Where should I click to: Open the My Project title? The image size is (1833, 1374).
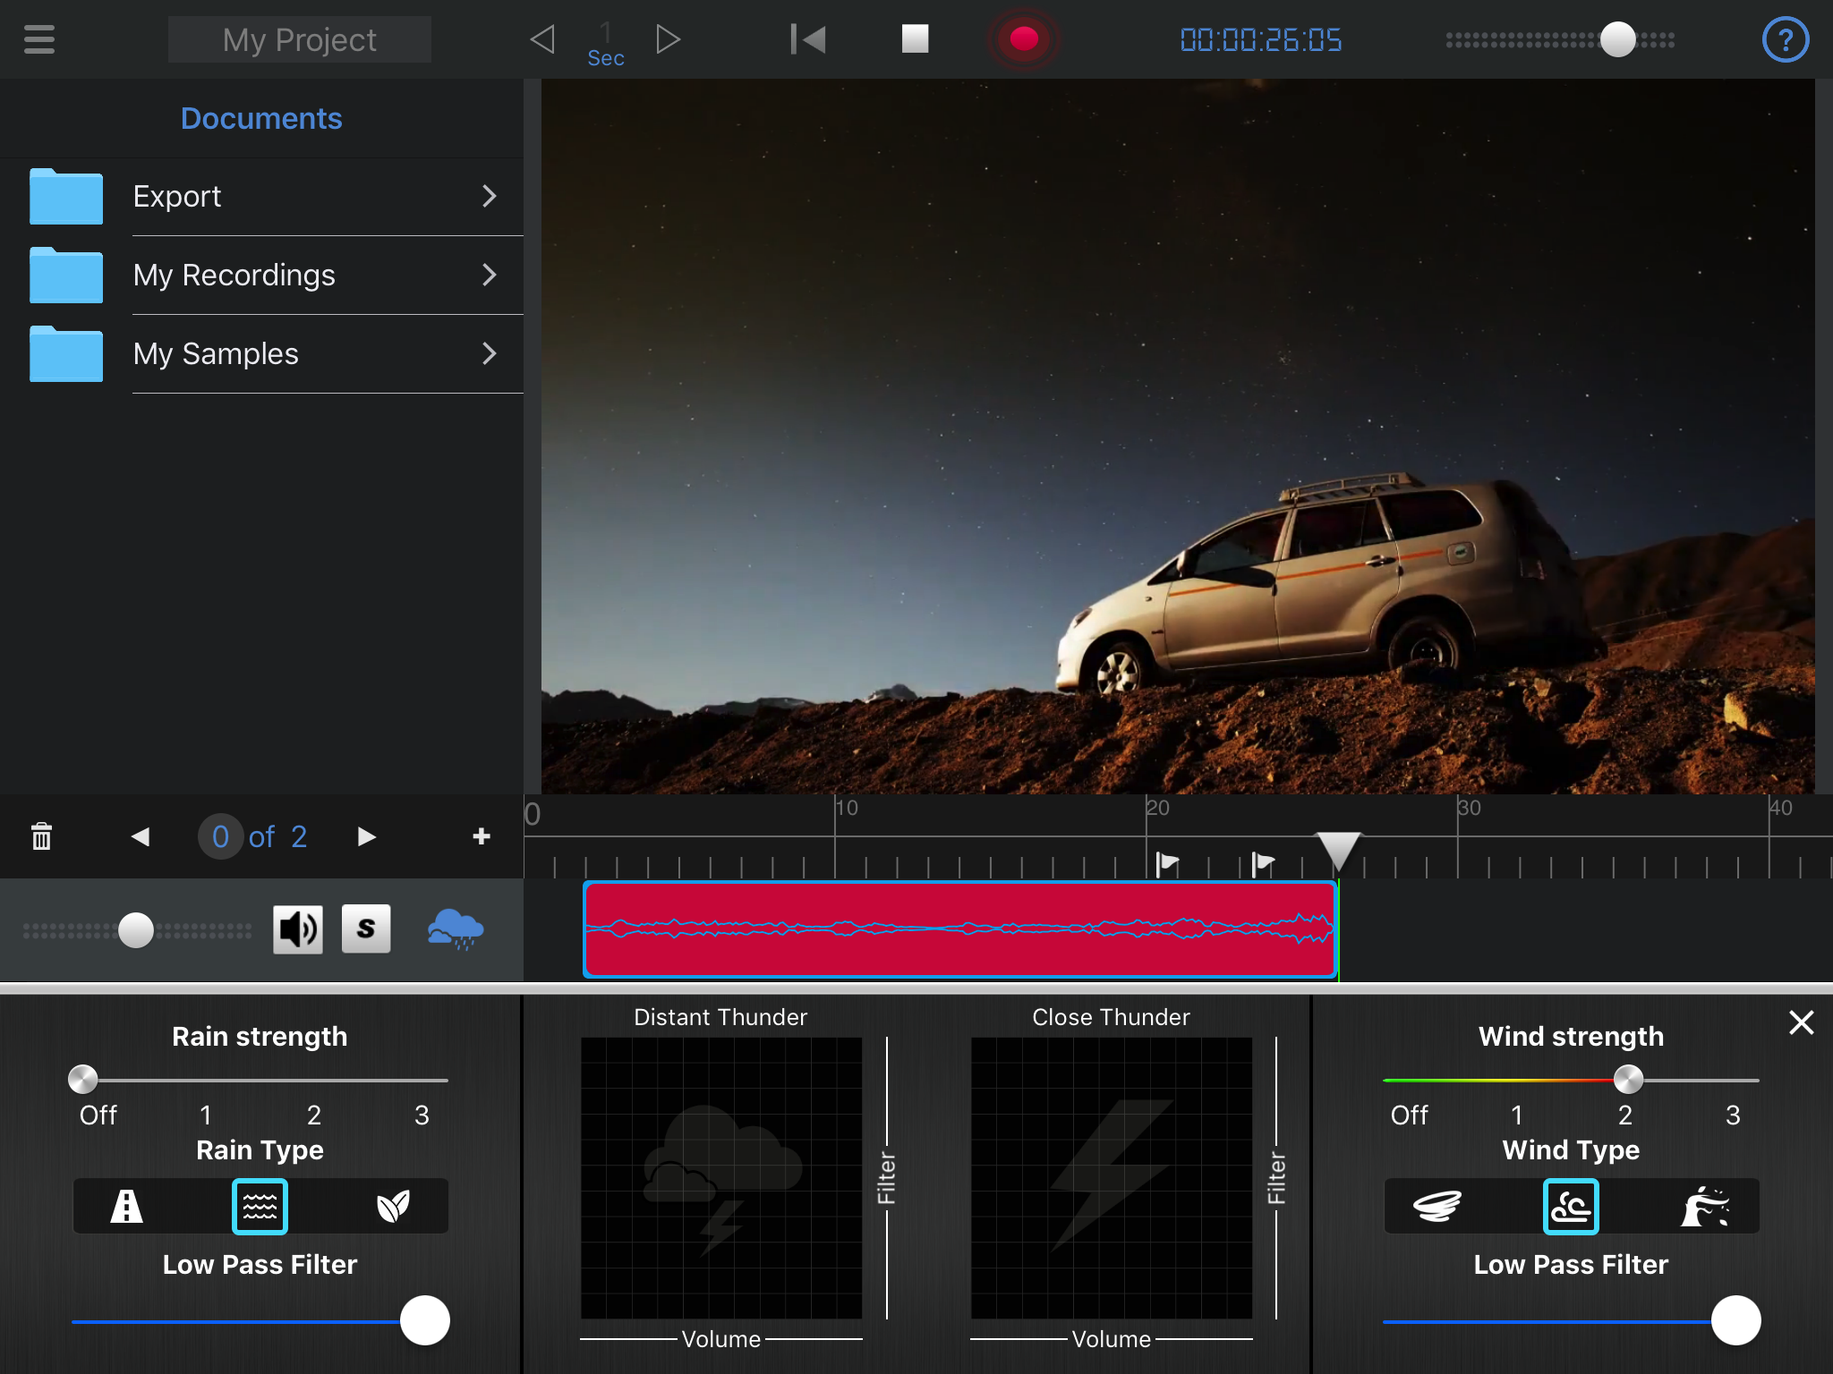(x=300, y=39)
